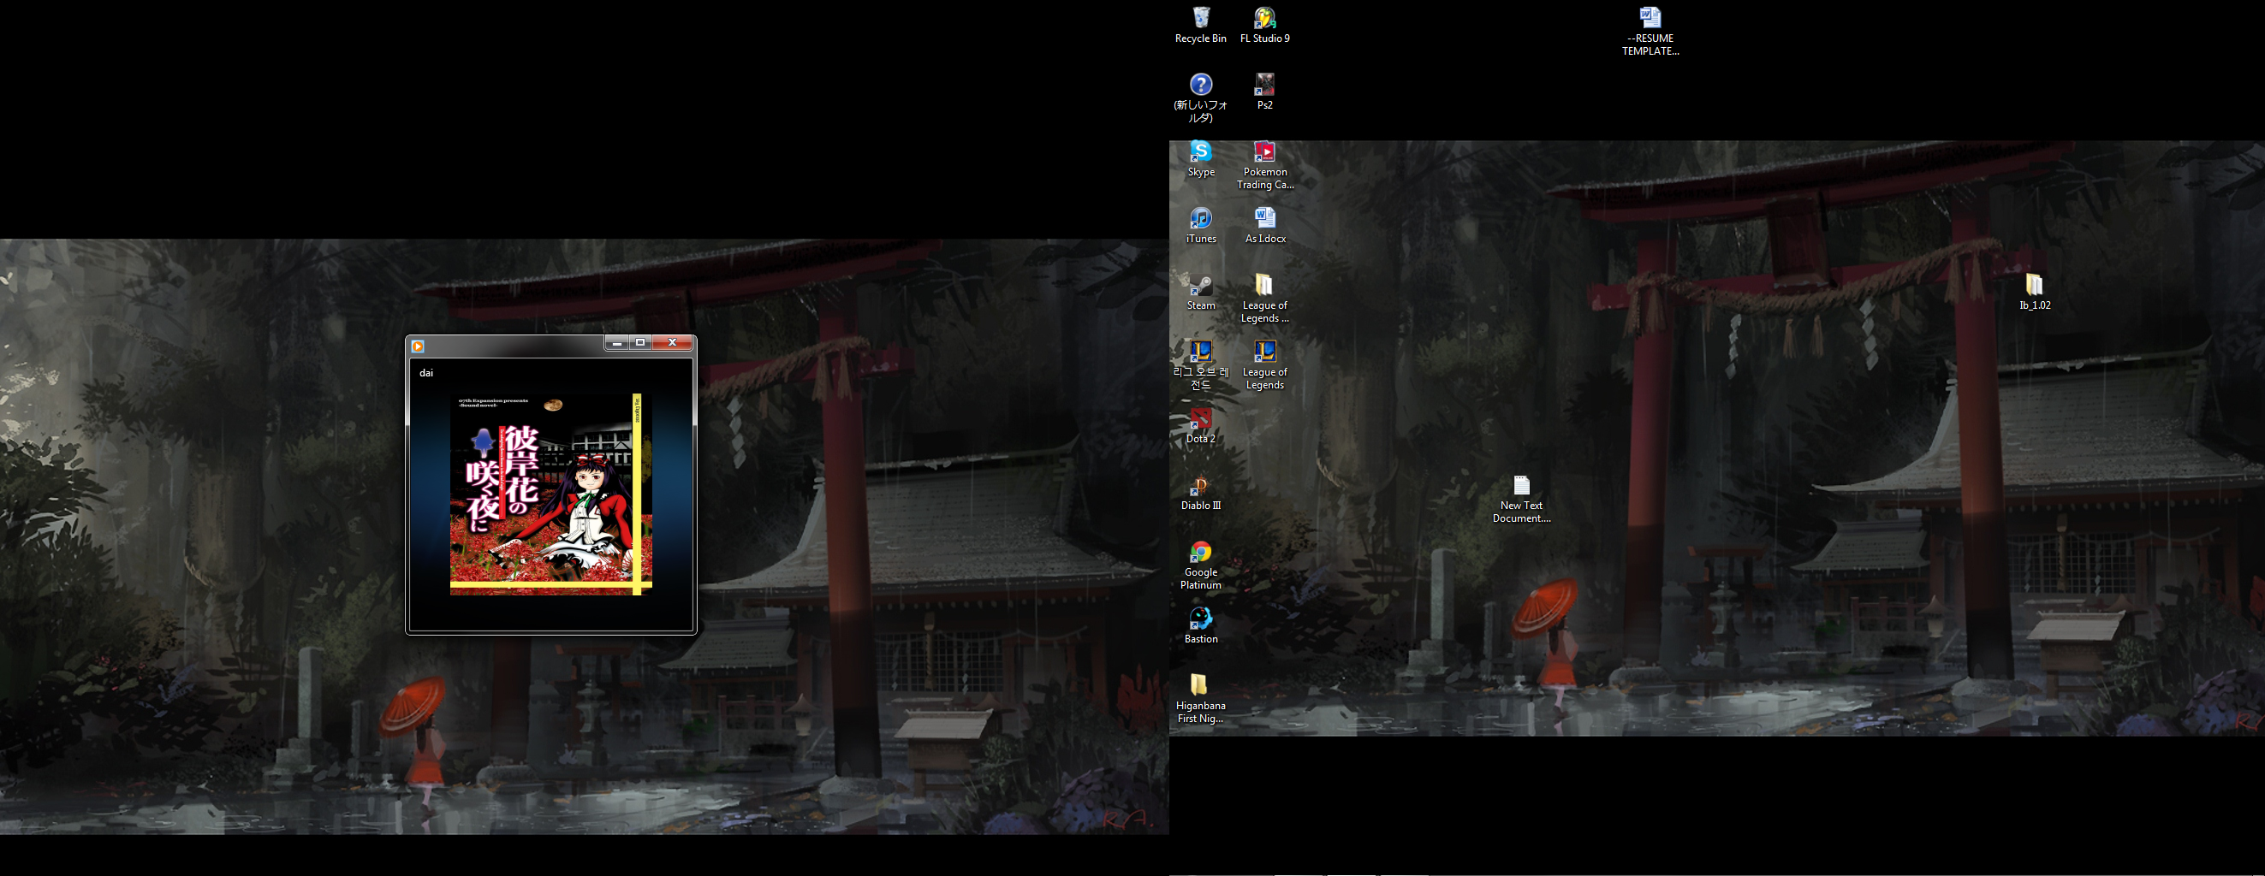Click the media player icon in window title bar
The height and width of the screenshot is (876, 2265).
click(x=418, y=346)
